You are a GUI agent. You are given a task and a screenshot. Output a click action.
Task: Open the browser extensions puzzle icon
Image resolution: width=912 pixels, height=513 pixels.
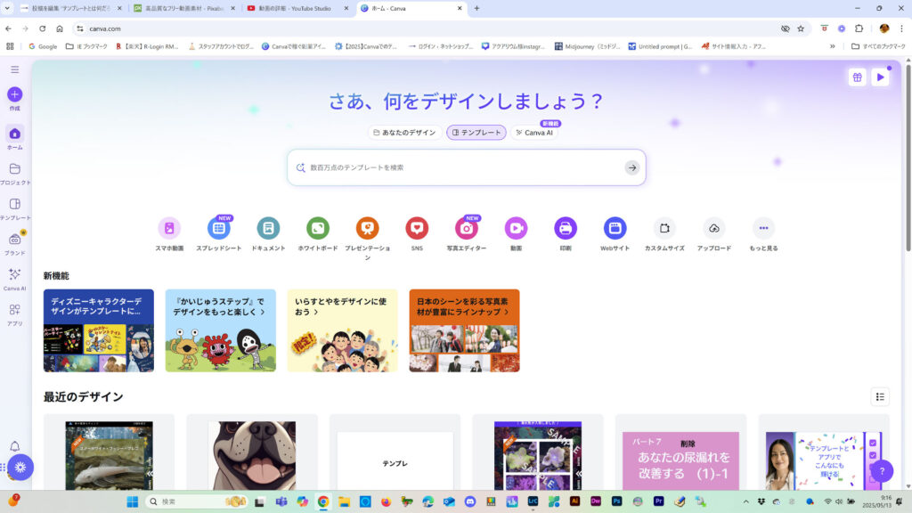click(859, 28)
